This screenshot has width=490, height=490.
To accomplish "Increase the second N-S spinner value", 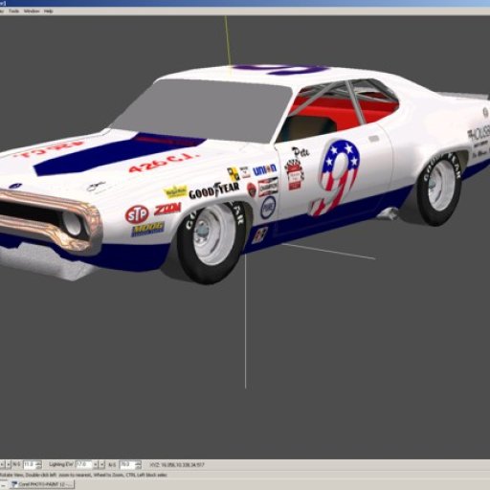I will [x=138, y=462].
